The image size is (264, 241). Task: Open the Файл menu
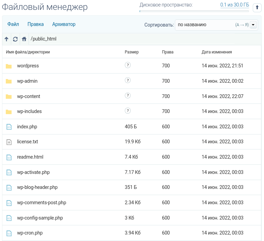click(x=13, y=24)
